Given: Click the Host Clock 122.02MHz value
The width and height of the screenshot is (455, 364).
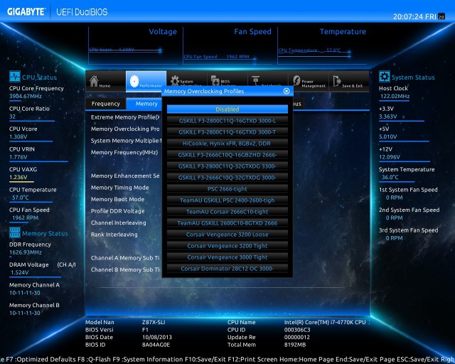Looking at the screenshot, I should tap(395, 96).
